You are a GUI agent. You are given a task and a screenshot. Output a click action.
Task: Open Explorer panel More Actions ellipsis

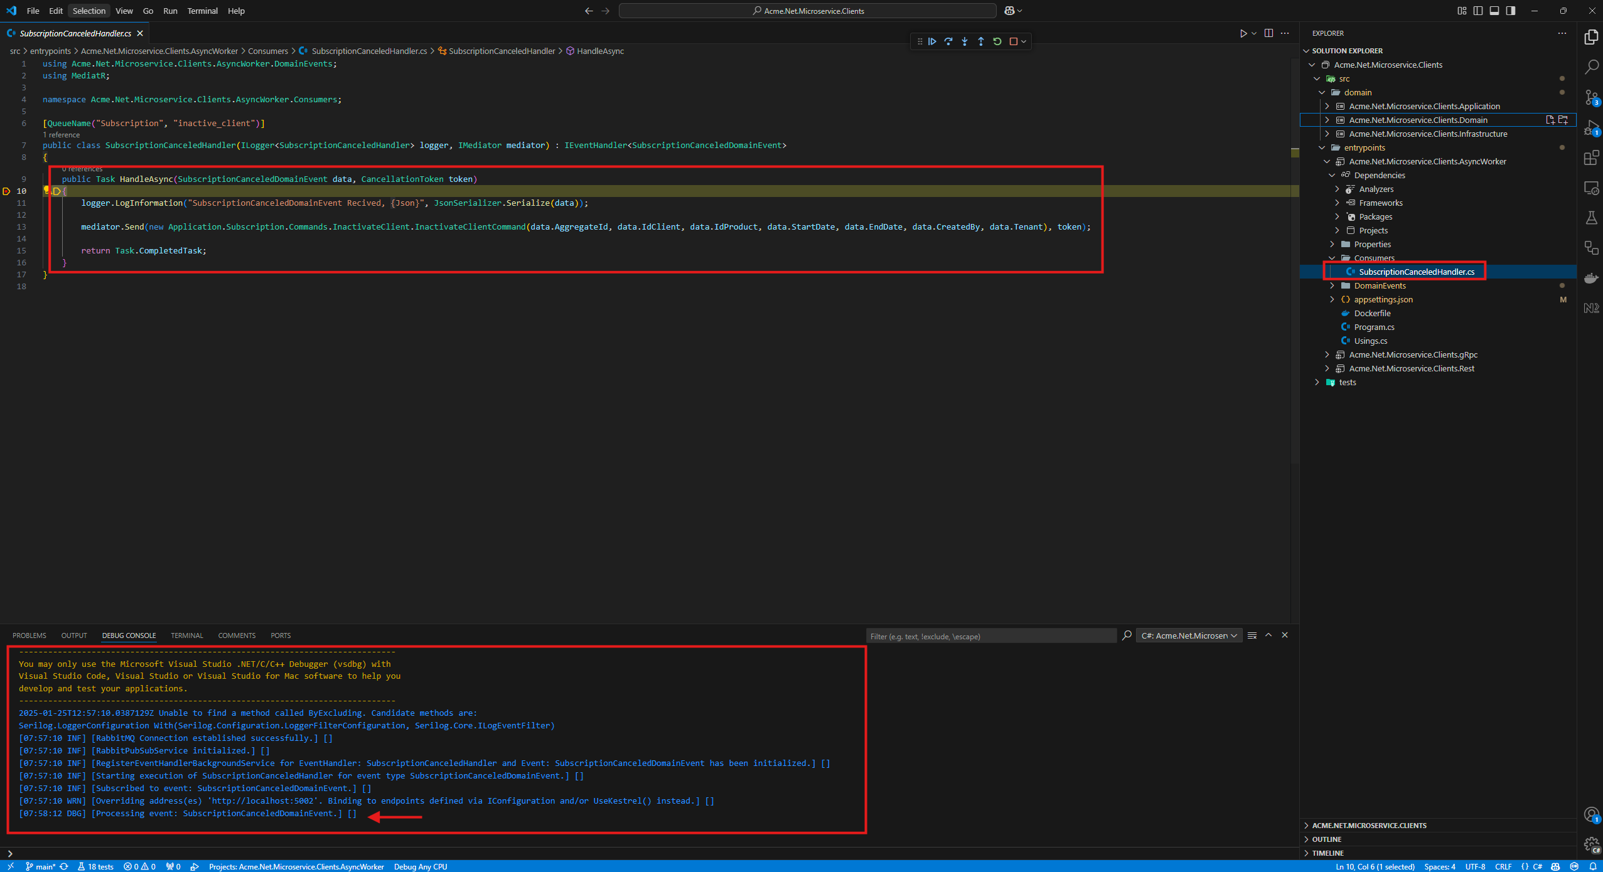[x=1562, y=33]
